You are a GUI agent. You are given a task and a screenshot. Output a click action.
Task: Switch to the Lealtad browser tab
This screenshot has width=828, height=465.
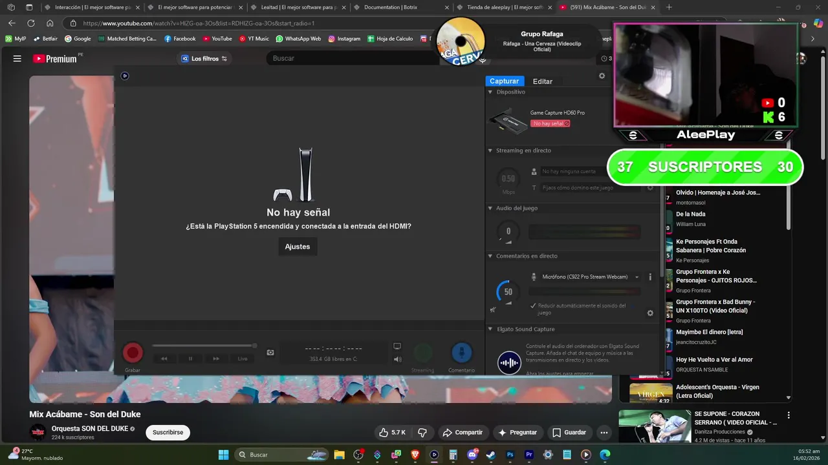298,7
